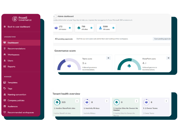Open Audiences in the Manage section

coord(12,106)
